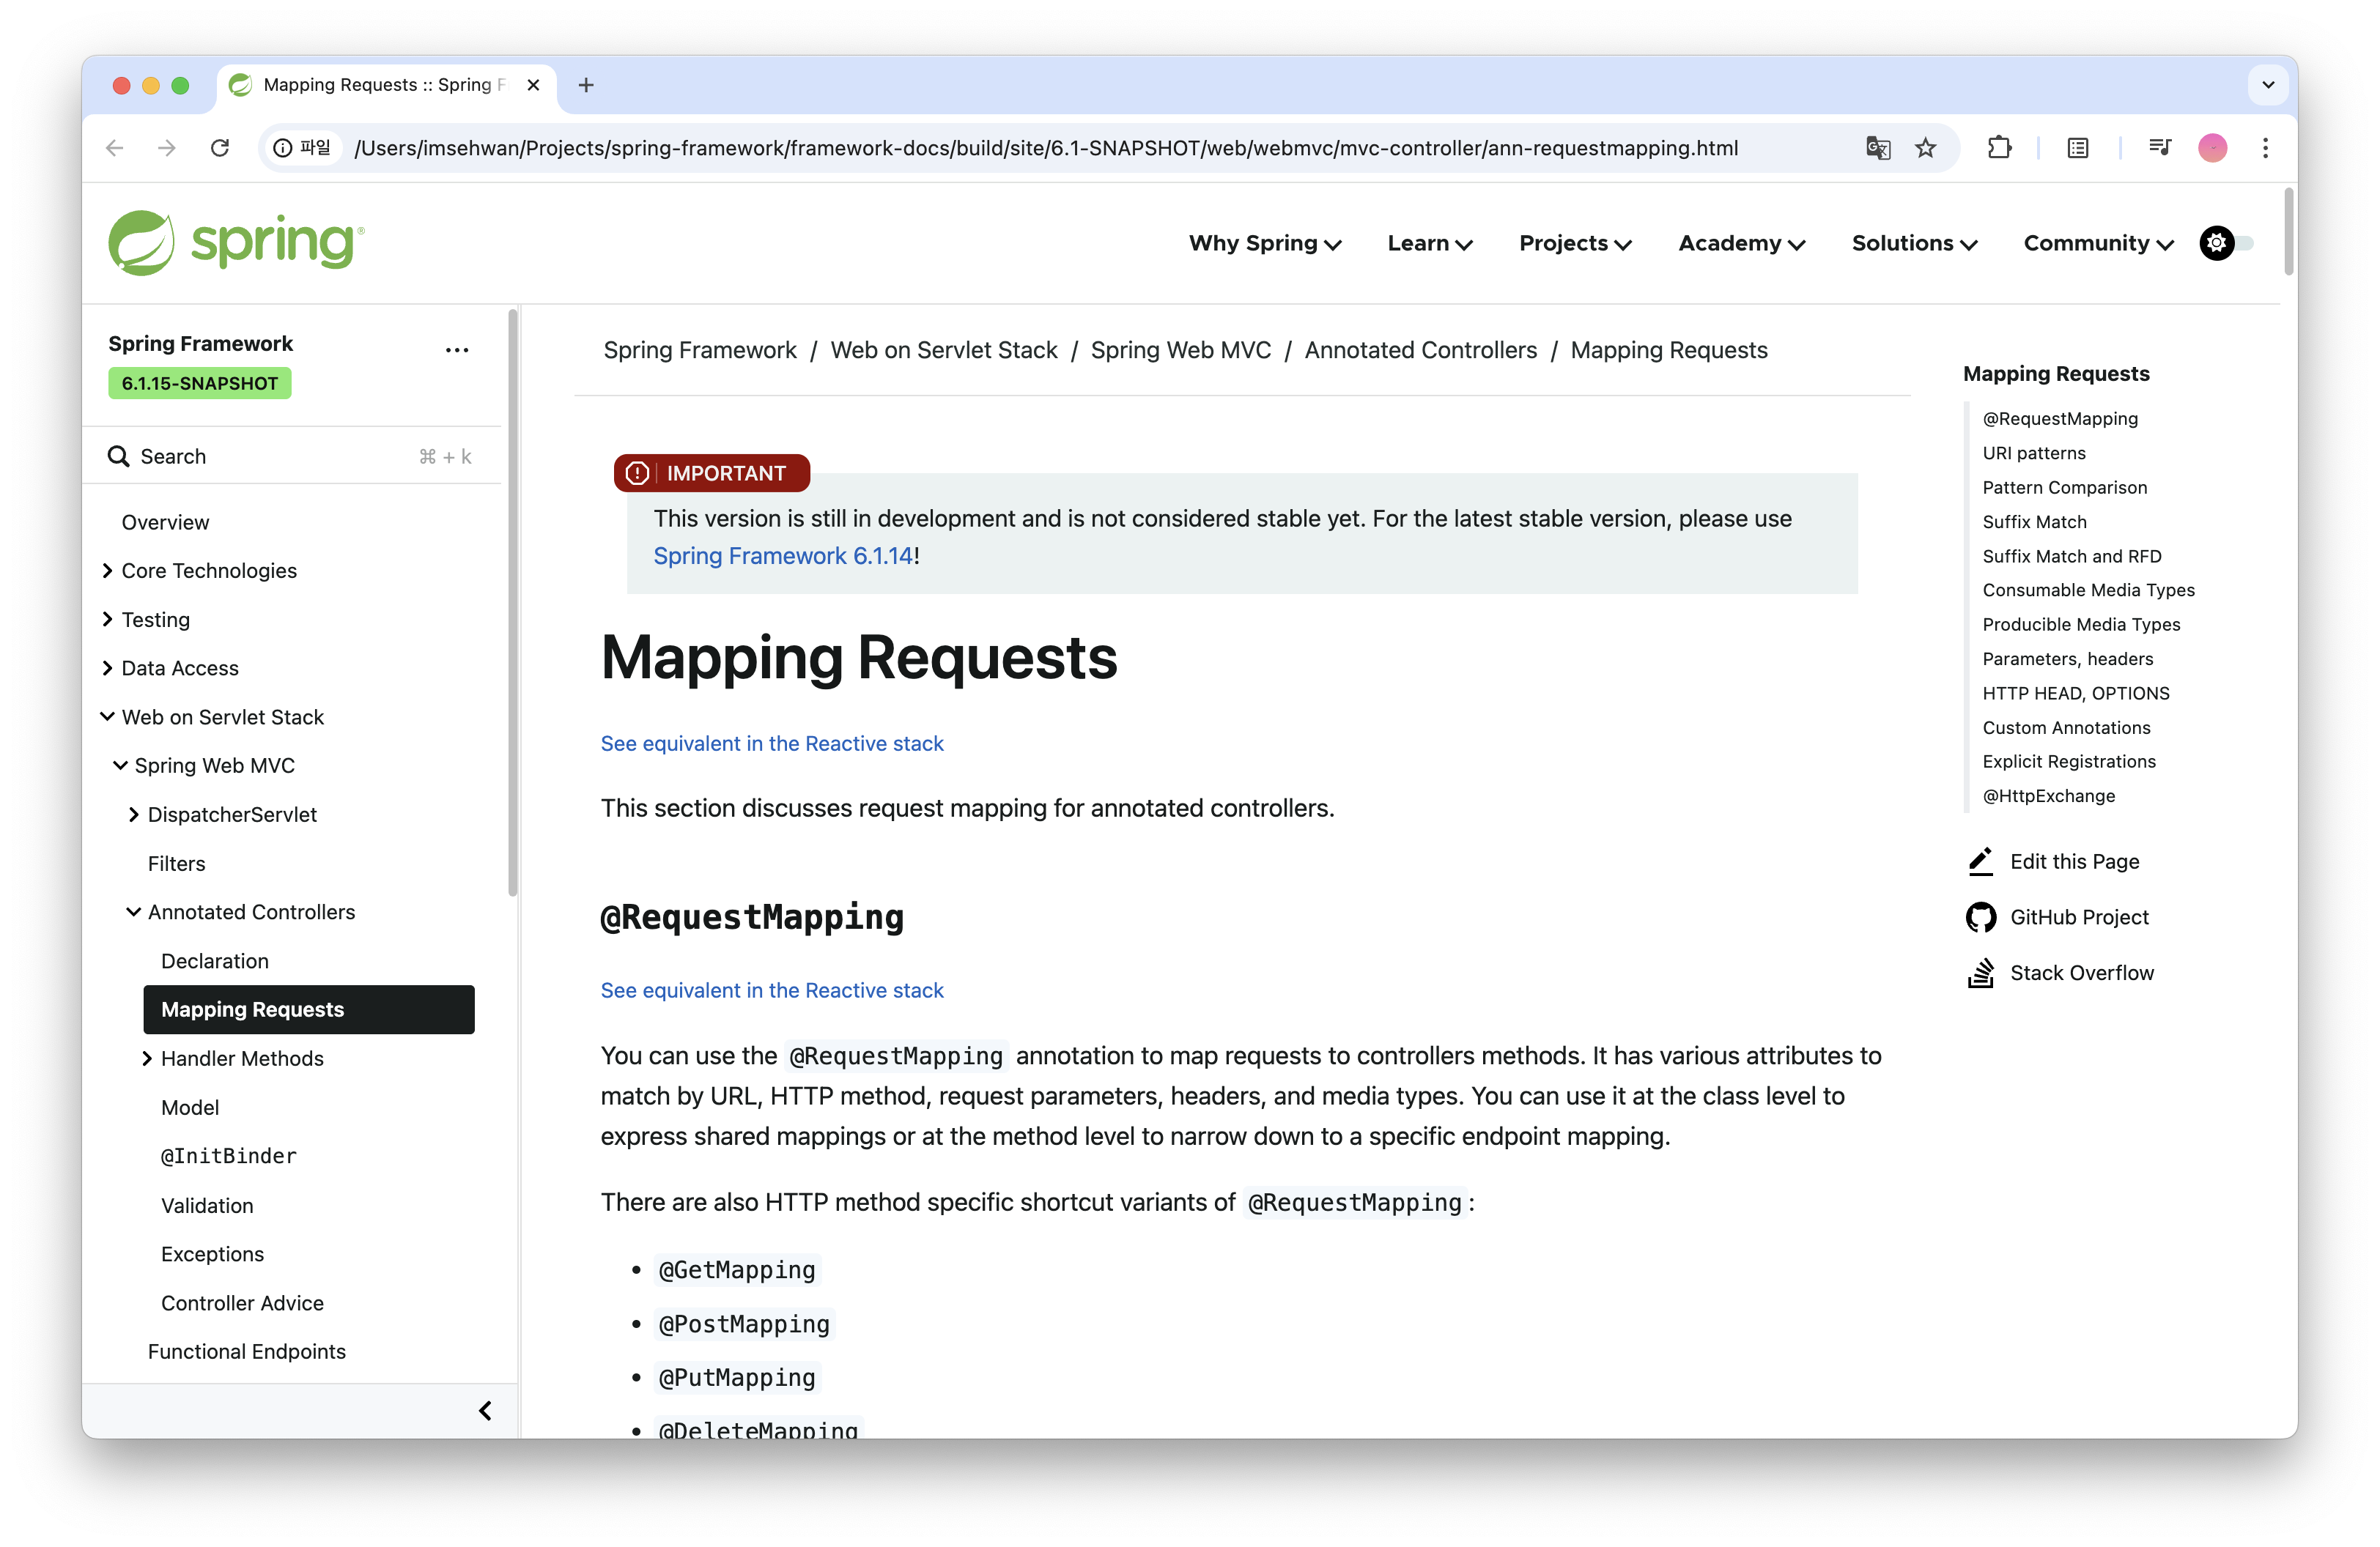Viewport: 2380px width, 1547px height.
Task: Expand Core Technologies tree node
Action: (x=107, y=571)
